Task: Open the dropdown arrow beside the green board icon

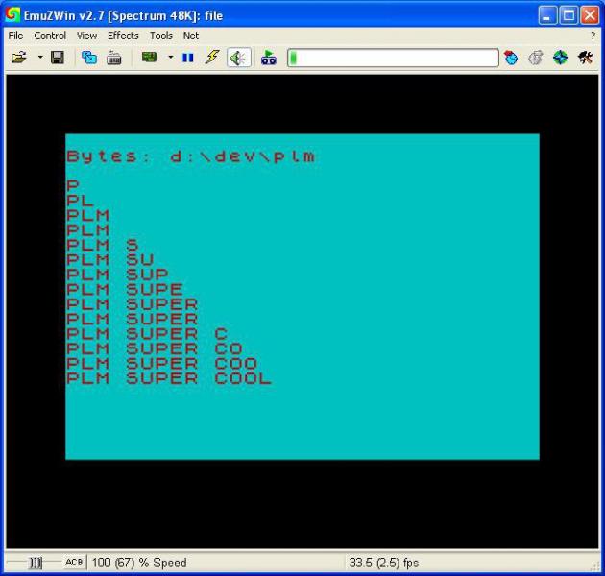Action: (x=170, y=58)
